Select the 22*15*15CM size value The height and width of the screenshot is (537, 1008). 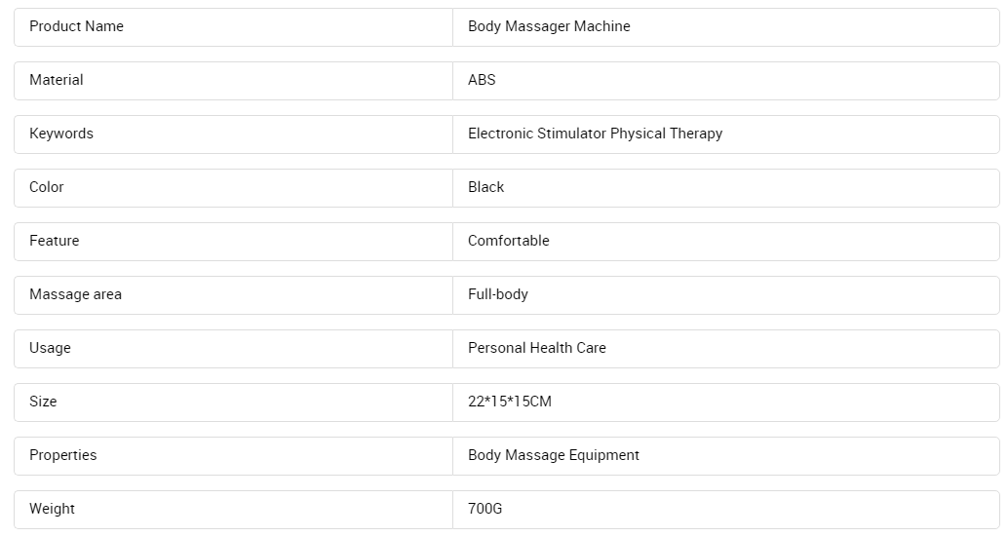510,402
